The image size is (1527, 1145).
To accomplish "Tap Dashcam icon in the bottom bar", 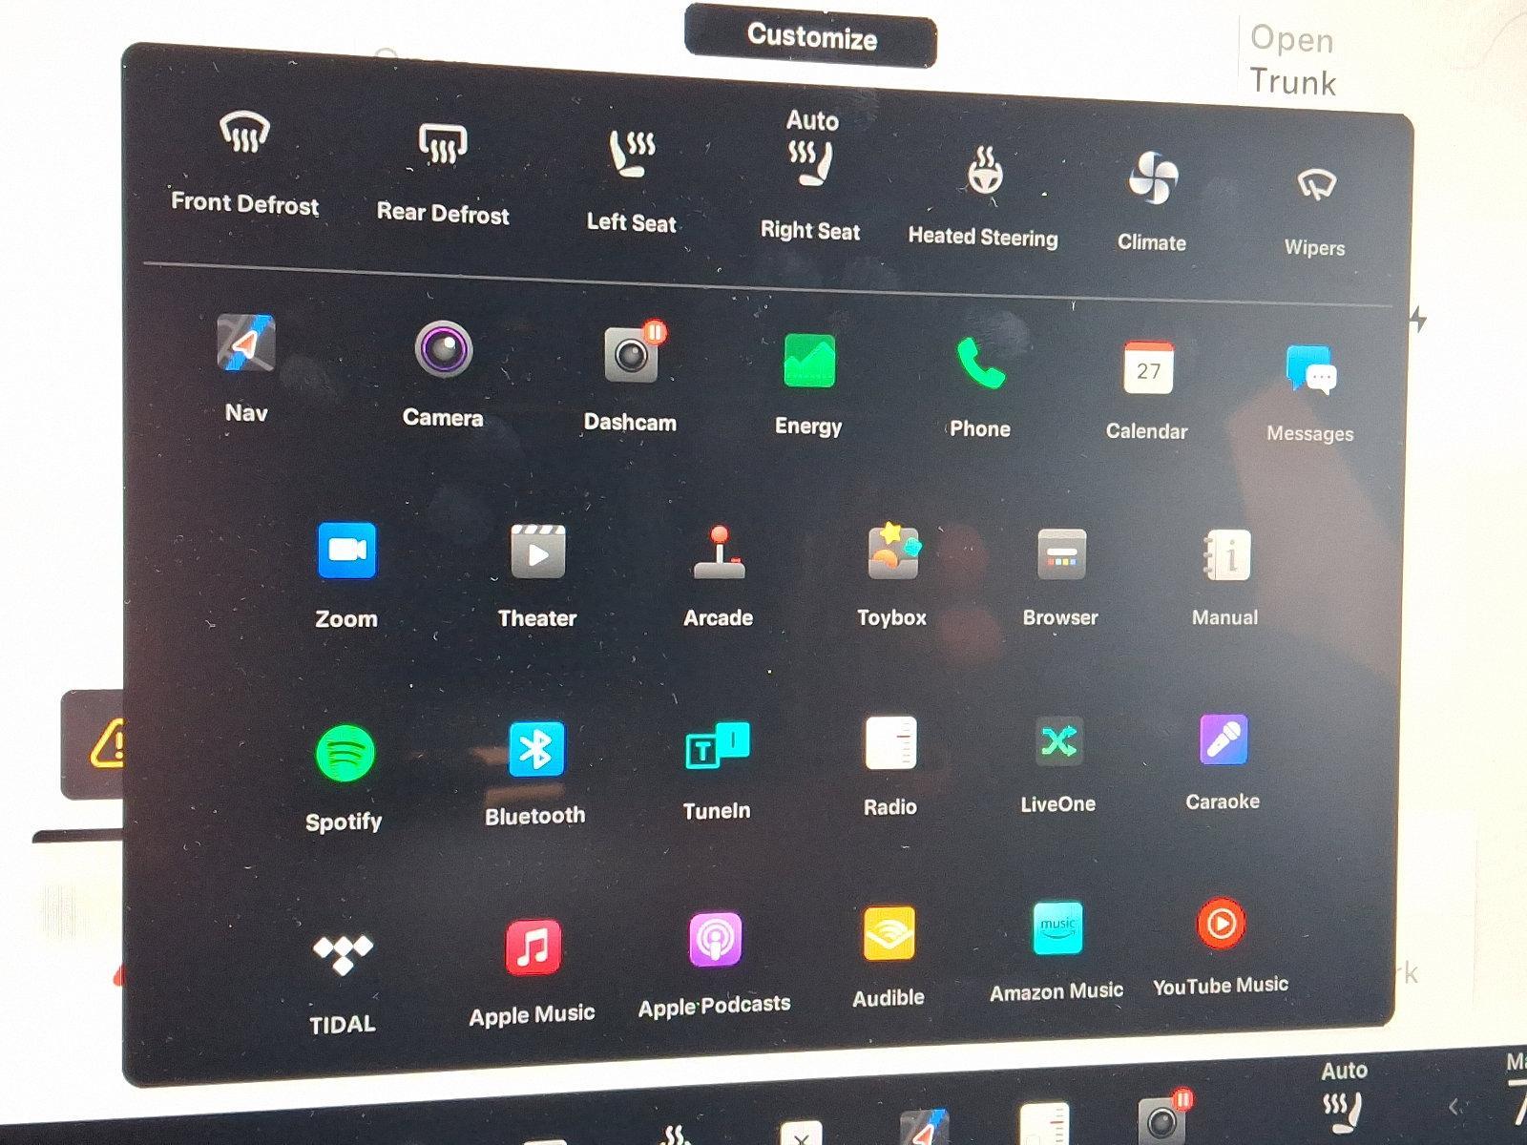I will pyautogui.click(x=1163, y=1118).
